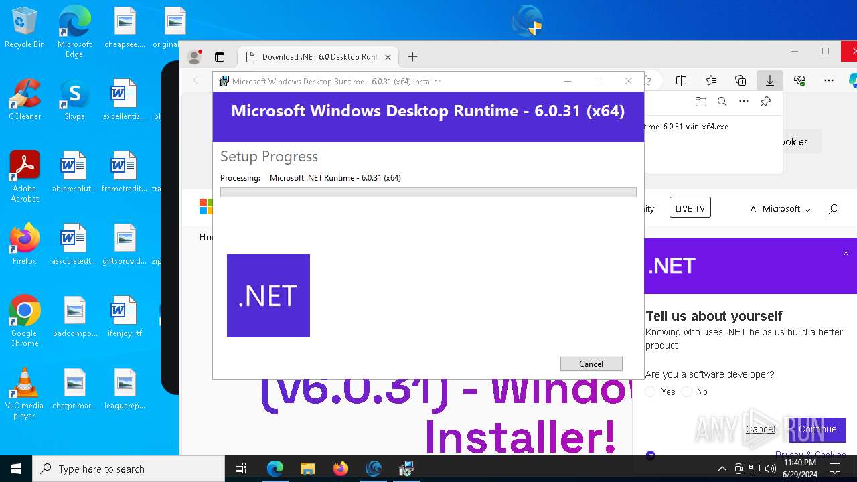This screenshot has width=857, height=482.
Task: Open installer icon on taskbar
Action: coord(406,469)
